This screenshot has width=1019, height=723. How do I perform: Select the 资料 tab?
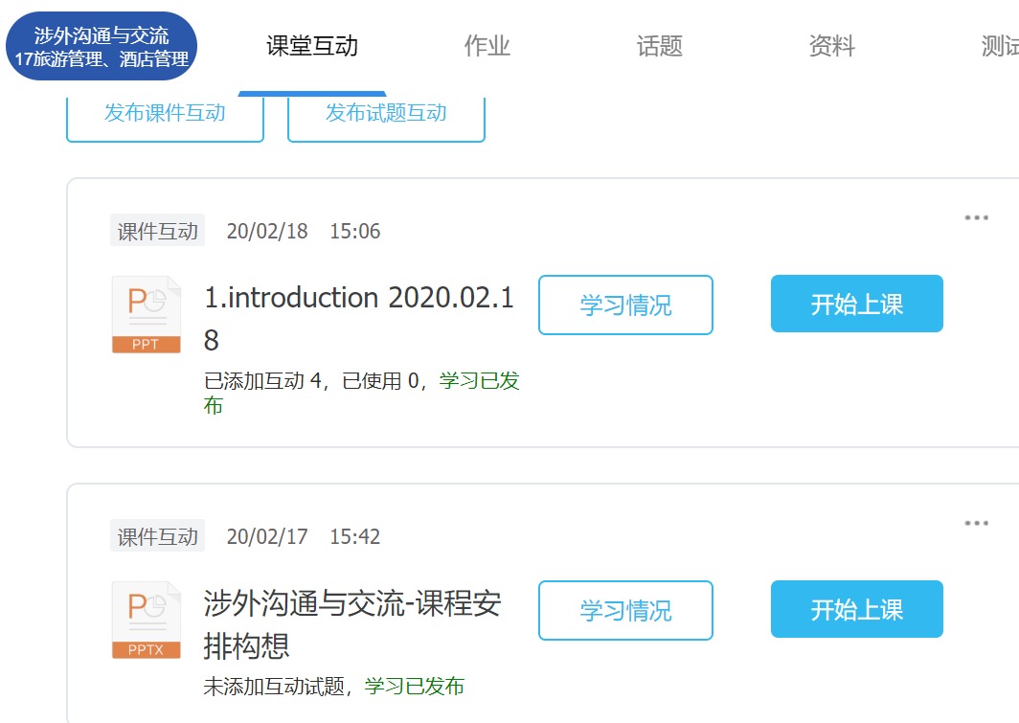[x=831, y=46]
